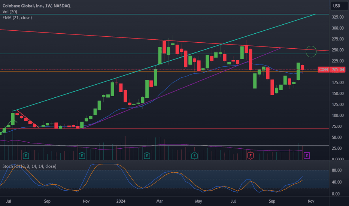The height and width of the screenshot is (206, 349).
Task: Click the 300.00 price axis label
Action: [338, 28]
